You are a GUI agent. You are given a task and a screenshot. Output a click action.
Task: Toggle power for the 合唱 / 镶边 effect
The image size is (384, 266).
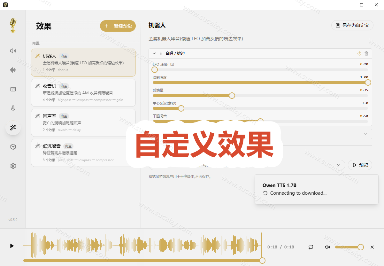(x=359, y=53)
